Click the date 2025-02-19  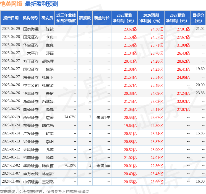pos(11,117)
